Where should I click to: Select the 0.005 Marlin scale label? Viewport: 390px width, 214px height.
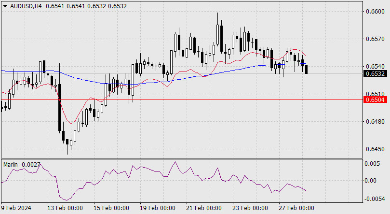pos(372,164)
